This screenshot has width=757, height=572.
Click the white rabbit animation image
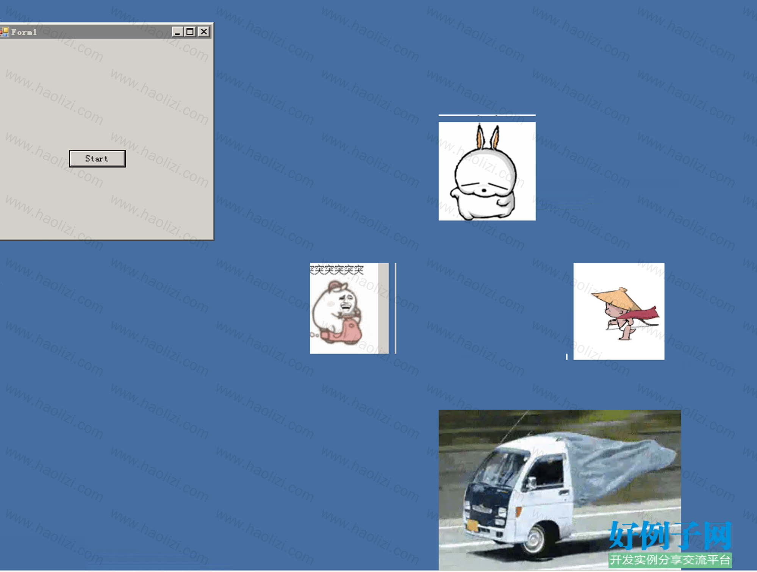pos(487,171)
